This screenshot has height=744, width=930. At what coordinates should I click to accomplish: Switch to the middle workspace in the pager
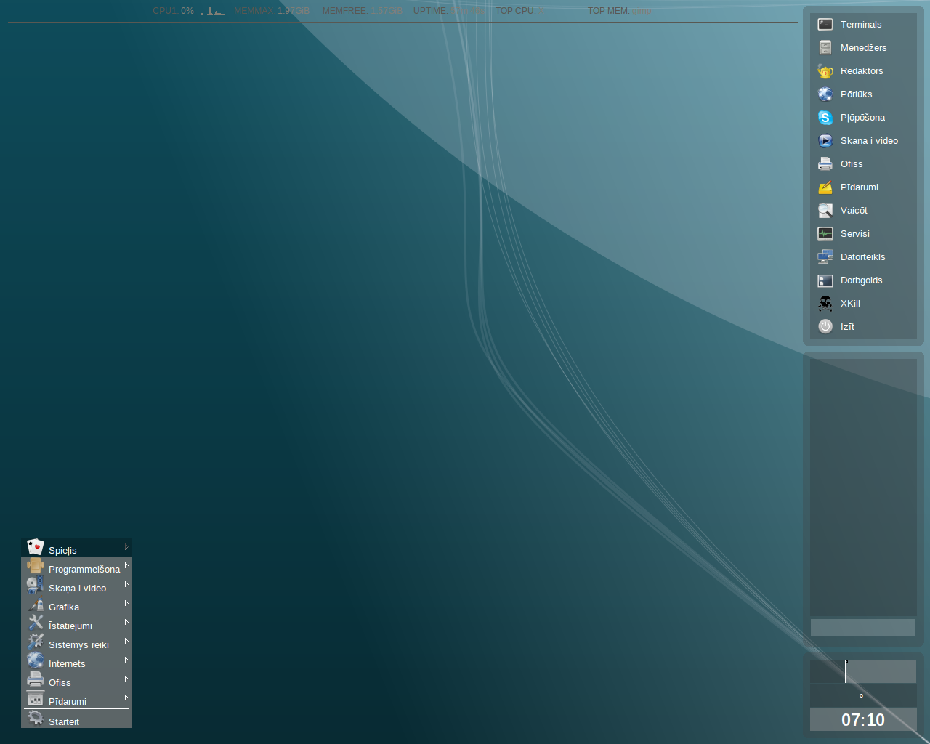click(x=863, y=671)
